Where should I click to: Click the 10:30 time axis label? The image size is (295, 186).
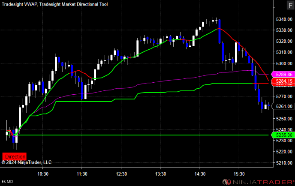point(43,174)
